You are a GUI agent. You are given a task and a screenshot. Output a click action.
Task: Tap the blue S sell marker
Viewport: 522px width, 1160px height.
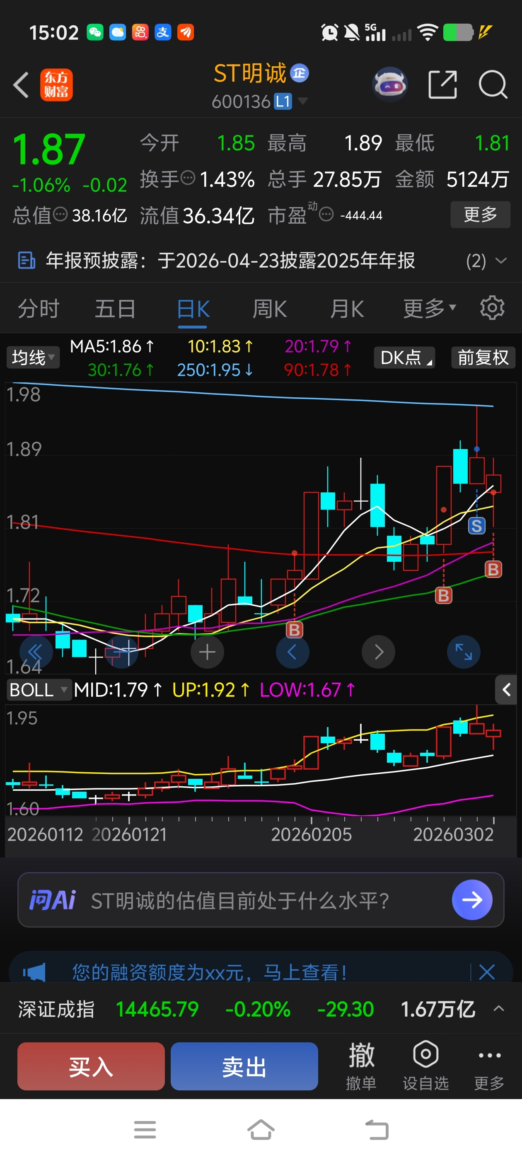click(477, 525)
